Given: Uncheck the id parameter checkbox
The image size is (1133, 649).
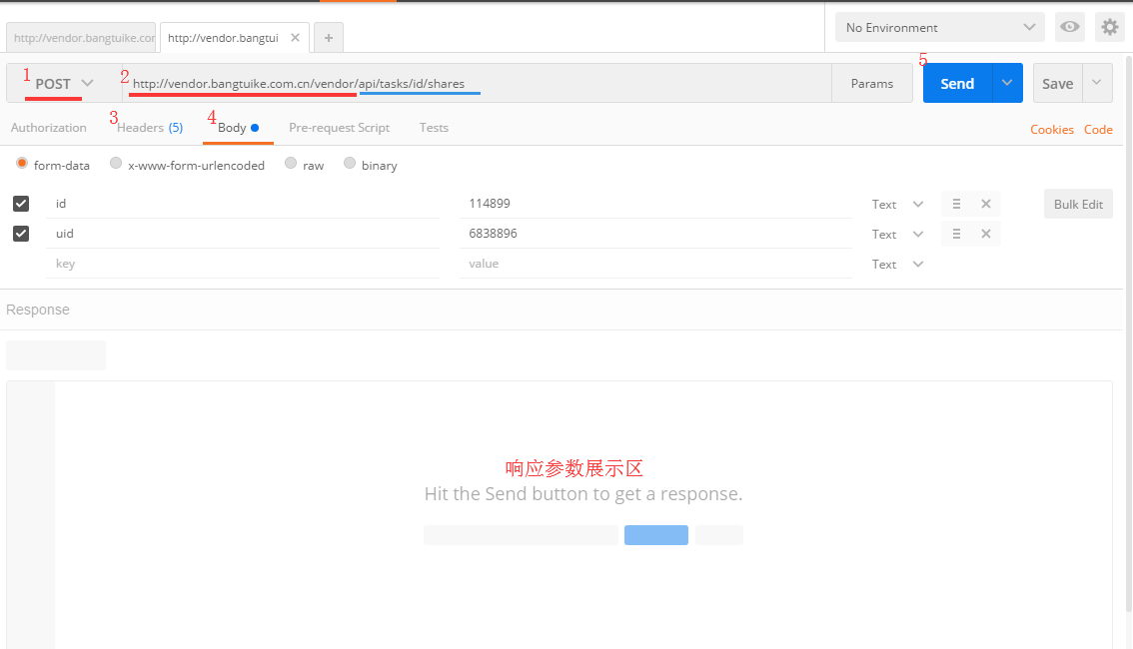Looking at the screenshot, I should click(21, 204).
